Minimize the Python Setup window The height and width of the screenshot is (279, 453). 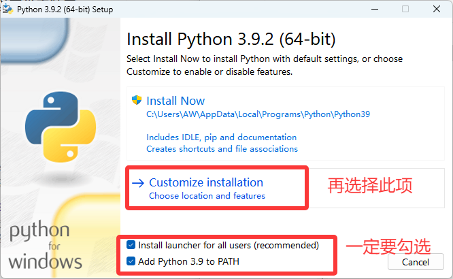pos(375,10)
